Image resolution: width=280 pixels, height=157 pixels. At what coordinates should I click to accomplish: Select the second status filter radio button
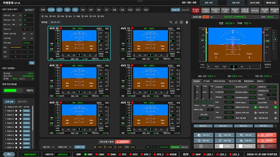(51, 16)
